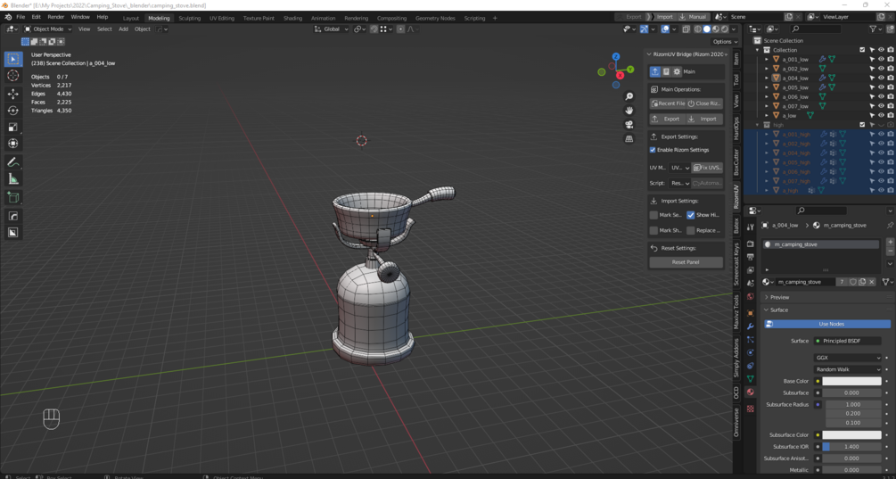Pick the Add Cube tool
Image resolution: width=896 pixels, height=479 pixels.
(12, 197)
